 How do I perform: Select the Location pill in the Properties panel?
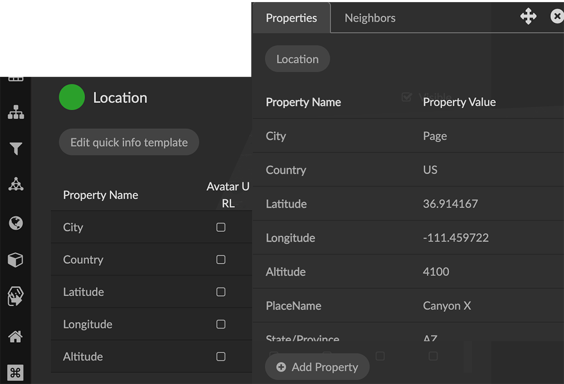pos(297,59)
